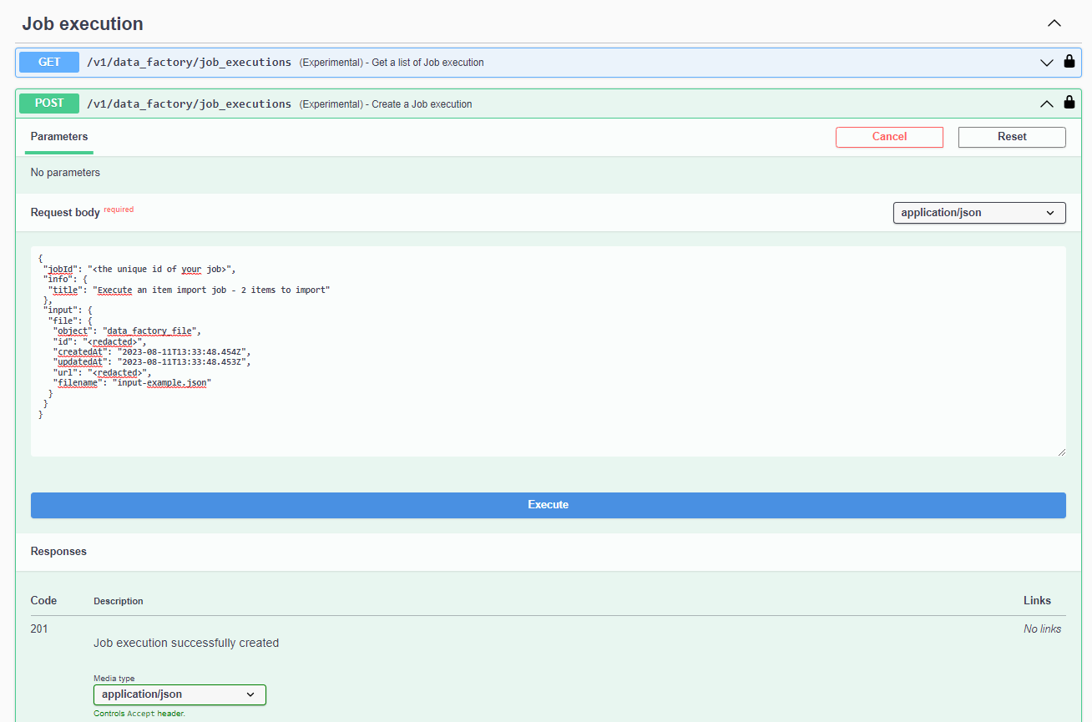Collapse the POST job_executions operation arrow
Viewport: 1092px width, 722px height.
pos(1046,104)
